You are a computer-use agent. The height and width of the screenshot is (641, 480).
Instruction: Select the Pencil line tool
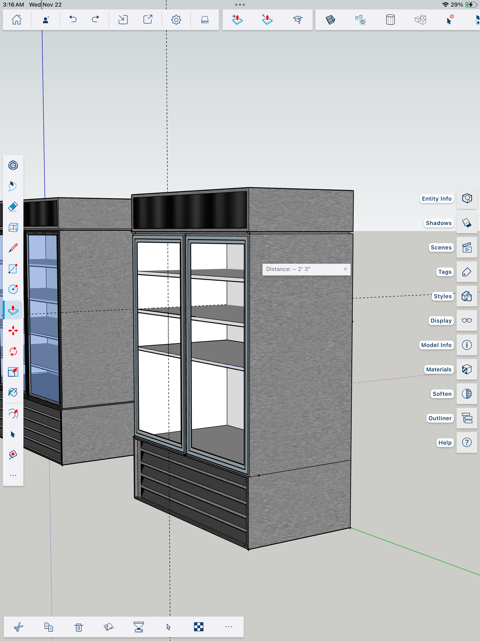pyautogui.click(x=13, y=248)
